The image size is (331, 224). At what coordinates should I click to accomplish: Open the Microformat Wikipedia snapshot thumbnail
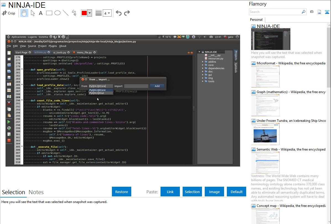point(265,77)
